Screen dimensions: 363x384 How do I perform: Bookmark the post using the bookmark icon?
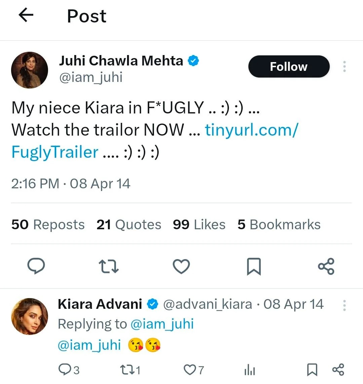[x=254, y=266]
